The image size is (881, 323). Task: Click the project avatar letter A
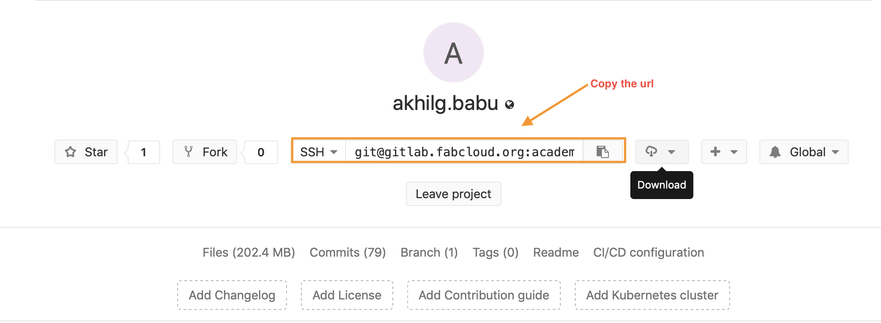pyautogui.click(x=453, y=53)
